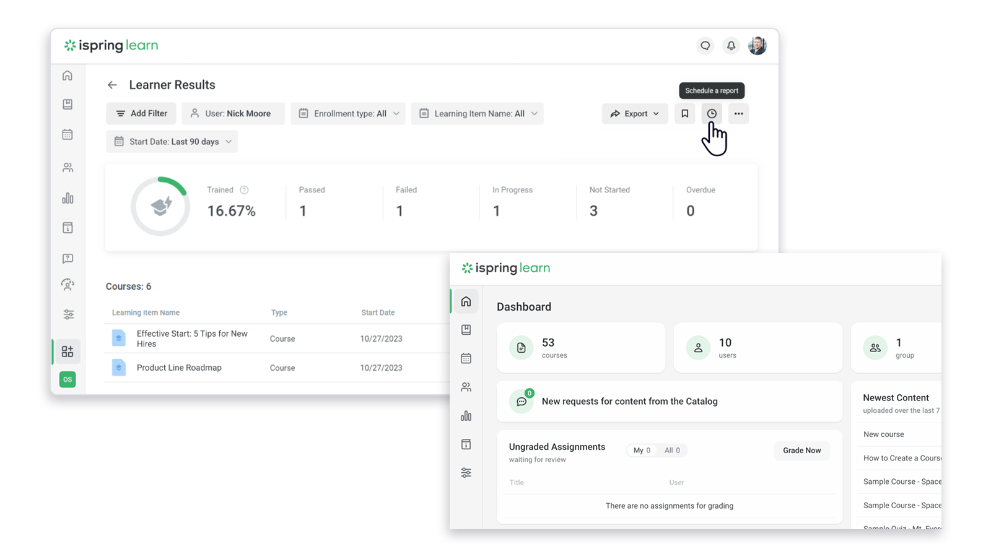
Task: Open the reports bar chart sidebar icon
Action: coord(68,198)
